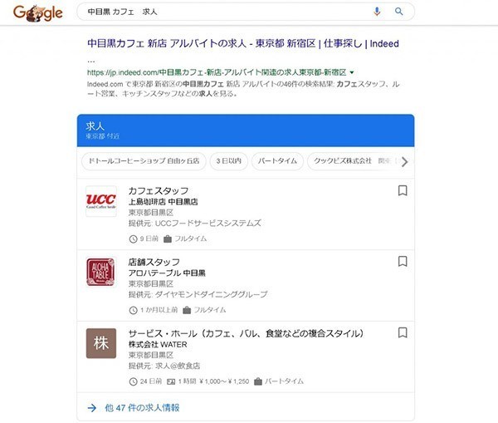Open 他 47 件の求人情報 link
The height and width of the screenshot is (423, 498).
click(142, 408)
